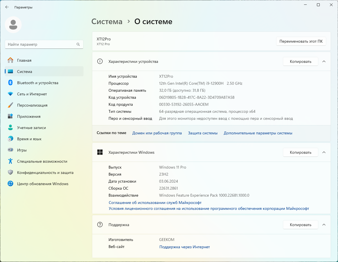The height and width of the screenshot is (262, 338).
Task: Go to Сеть и Интернет
Action: click(x=44, y=94)
